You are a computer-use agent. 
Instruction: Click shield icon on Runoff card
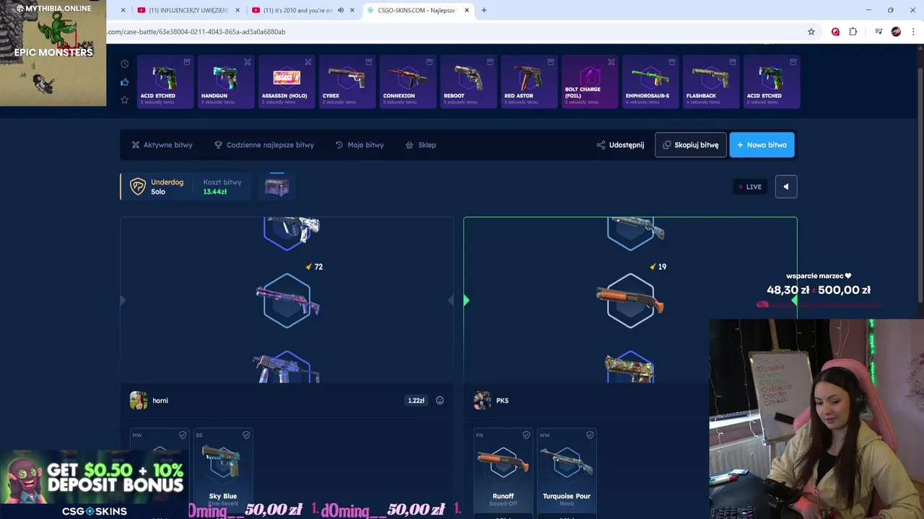click(526, 435)
